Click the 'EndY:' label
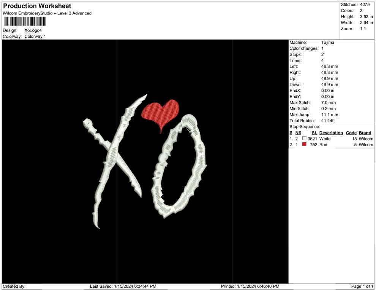Viewport: 376px width, 290px height. pos(295,97)
